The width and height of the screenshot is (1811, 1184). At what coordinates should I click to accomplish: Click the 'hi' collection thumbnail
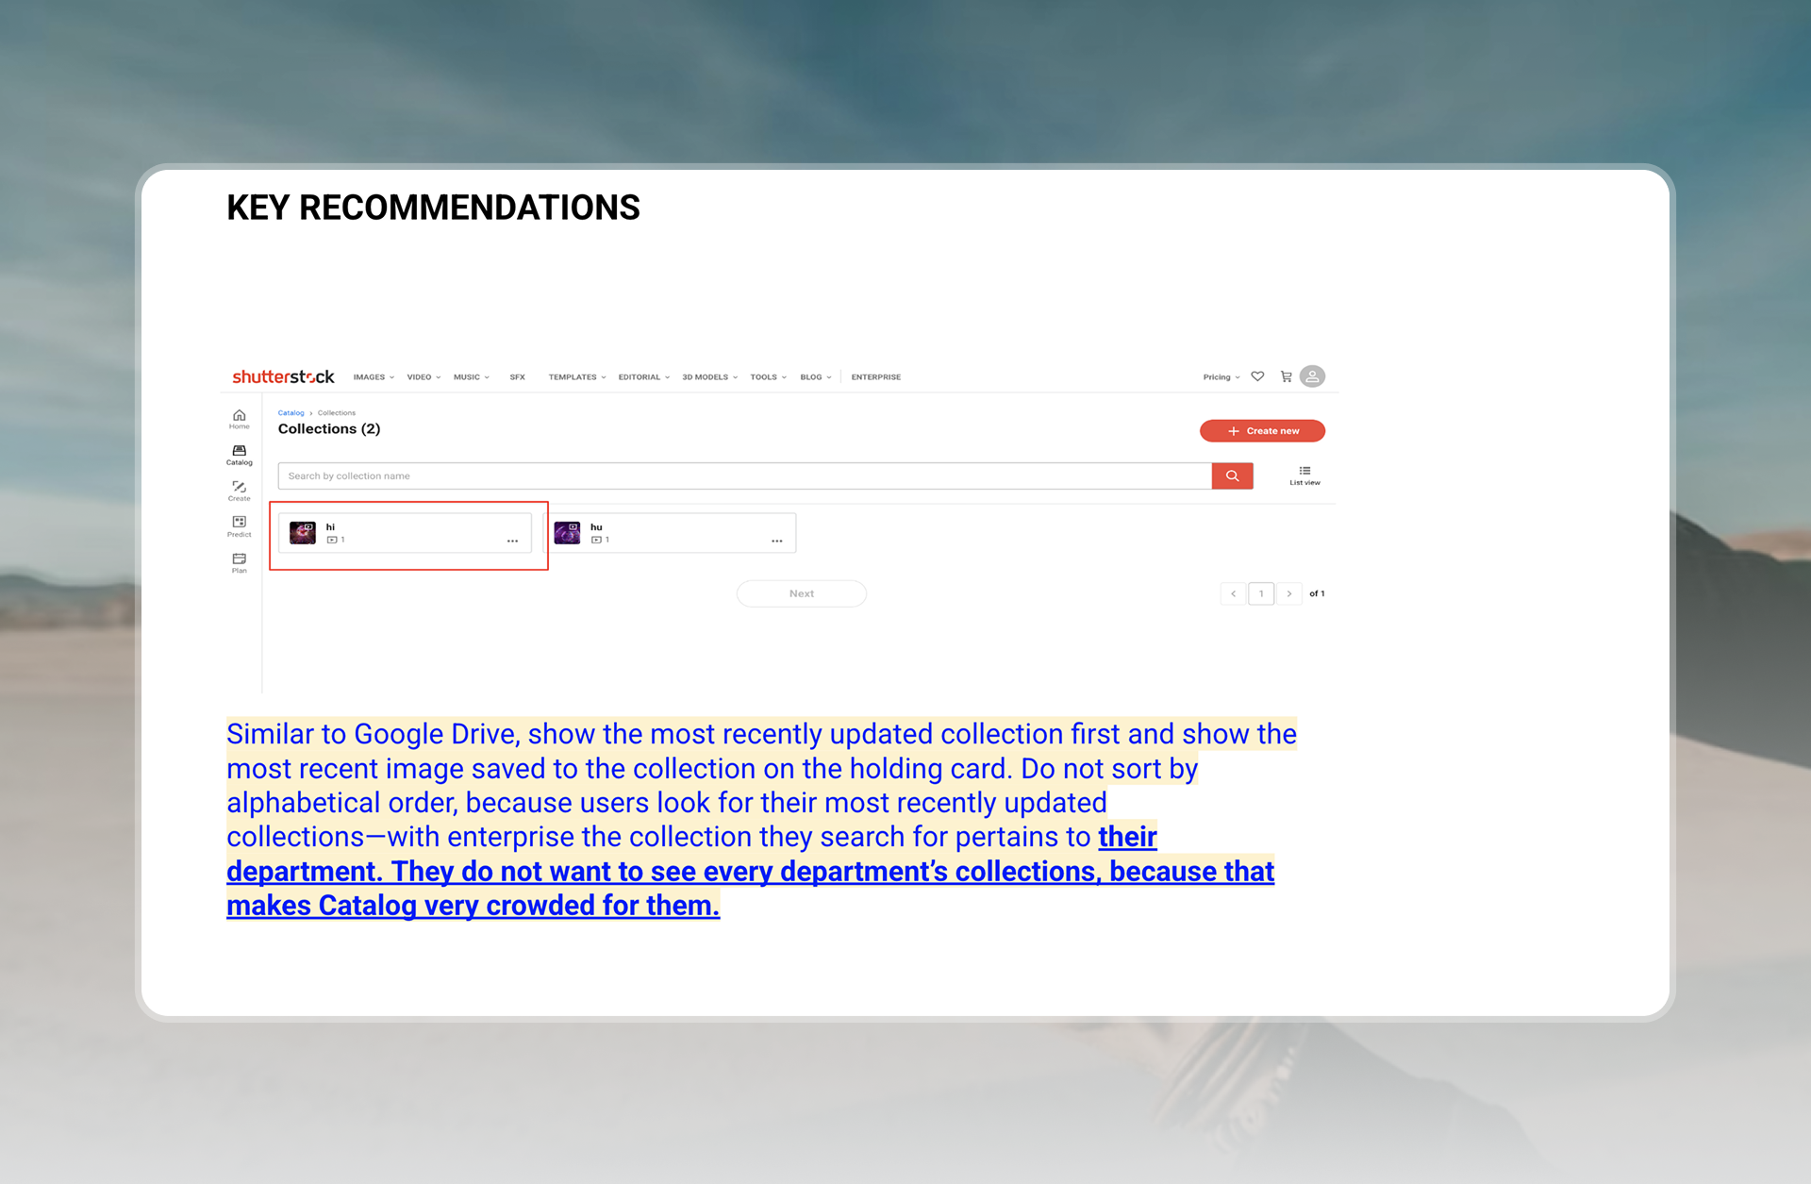(x=303, y=533)
